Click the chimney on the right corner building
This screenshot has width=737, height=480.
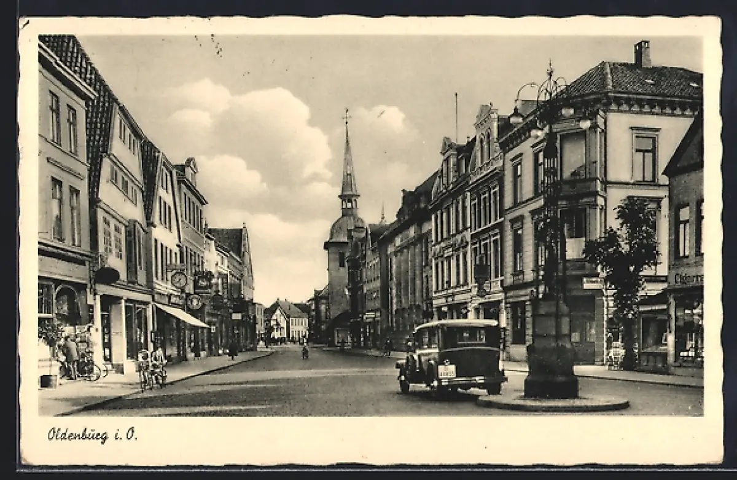(642, 54)
